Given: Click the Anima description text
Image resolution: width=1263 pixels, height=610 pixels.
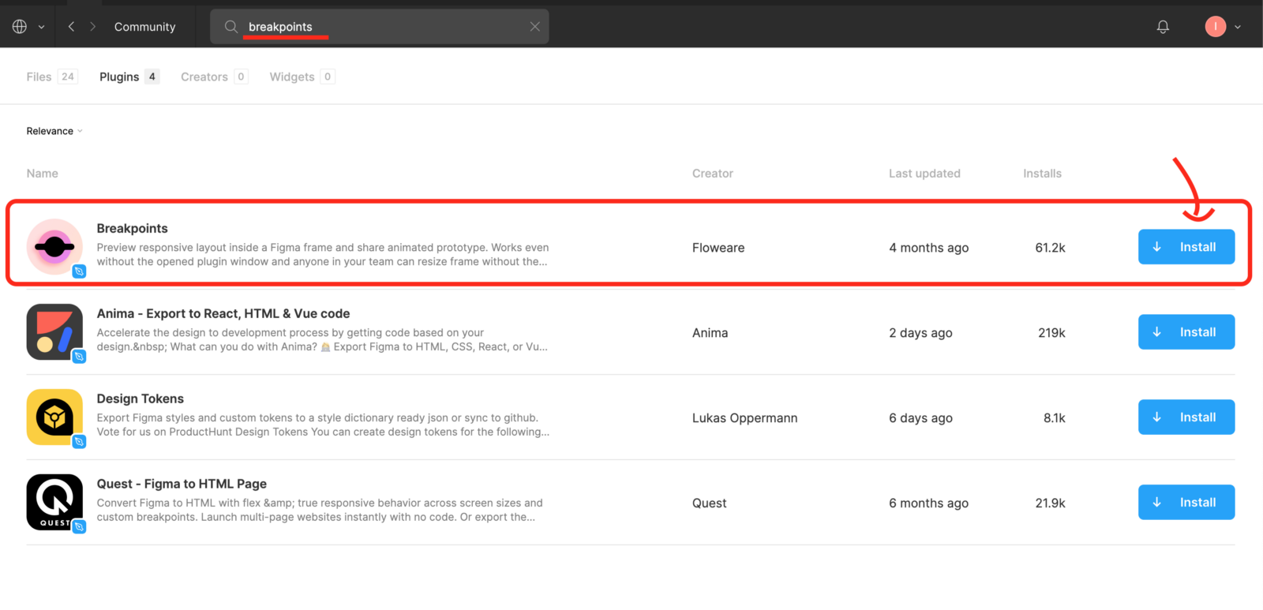Looking at the screenshot, I should pos(322,340).
